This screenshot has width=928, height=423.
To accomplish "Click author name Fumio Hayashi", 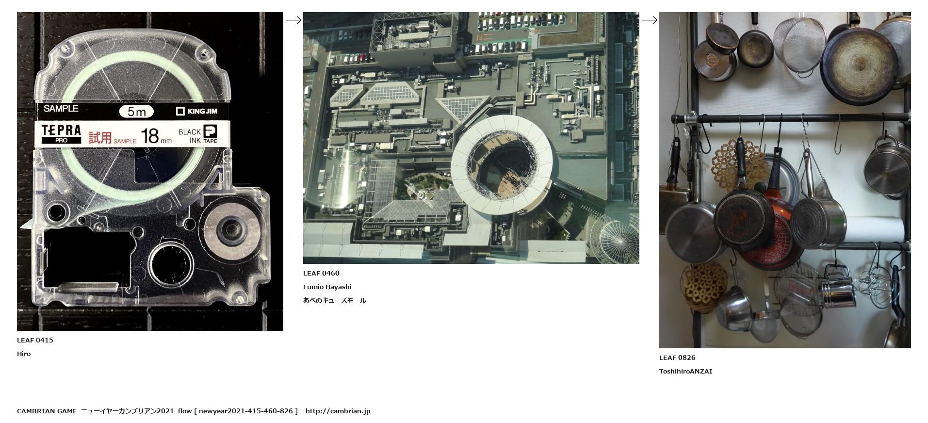I will (x=327, y=287).
